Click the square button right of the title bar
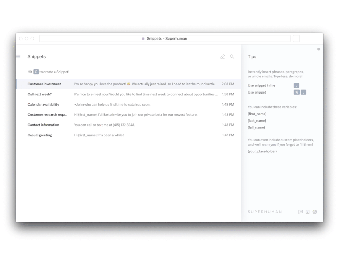Viewport: 339px width, 258px height. coord(296,39)
